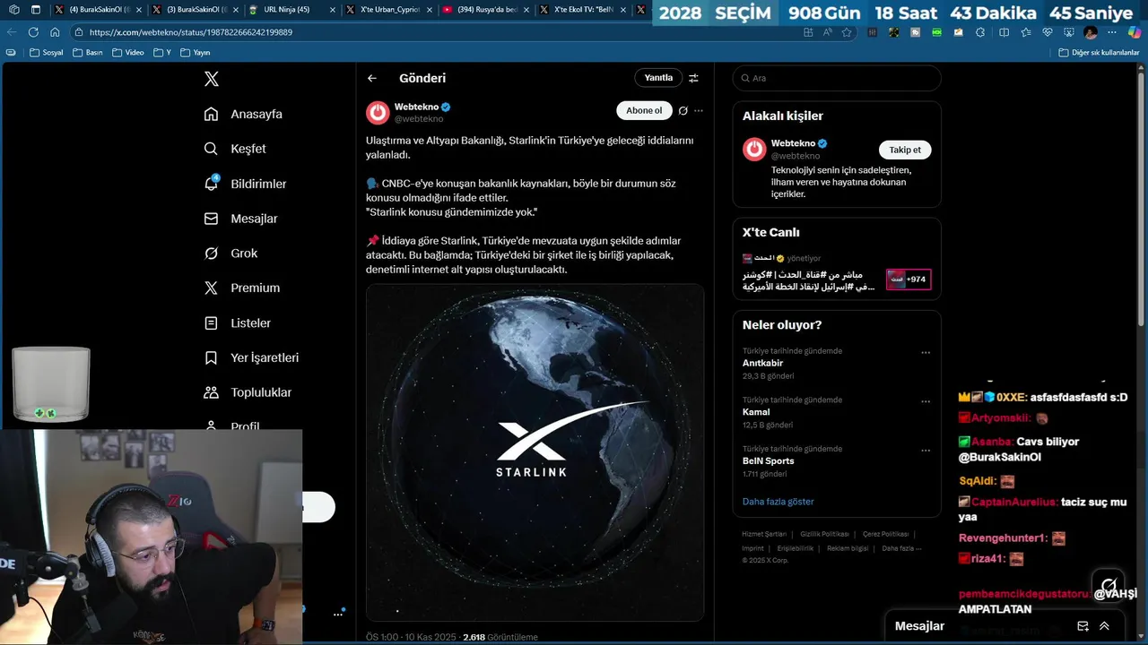1148x645 pixels.
Task: Click Daha fazla göster link
Action: [778, 502]
